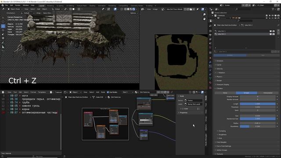Toggle viewport overlays button
281x158 pixels.
point(115,9)
